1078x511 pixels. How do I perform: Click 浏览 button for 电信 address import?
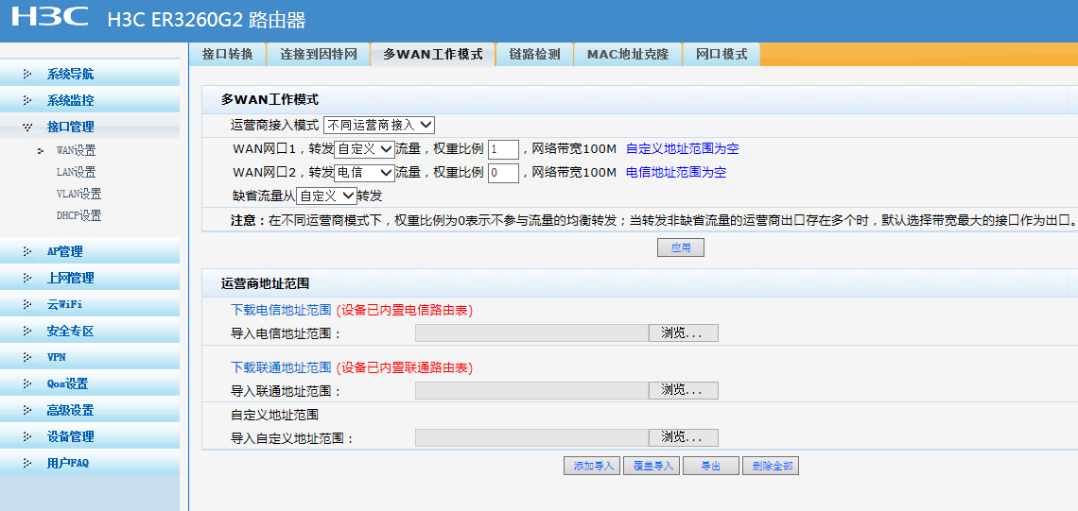(684, 333)
